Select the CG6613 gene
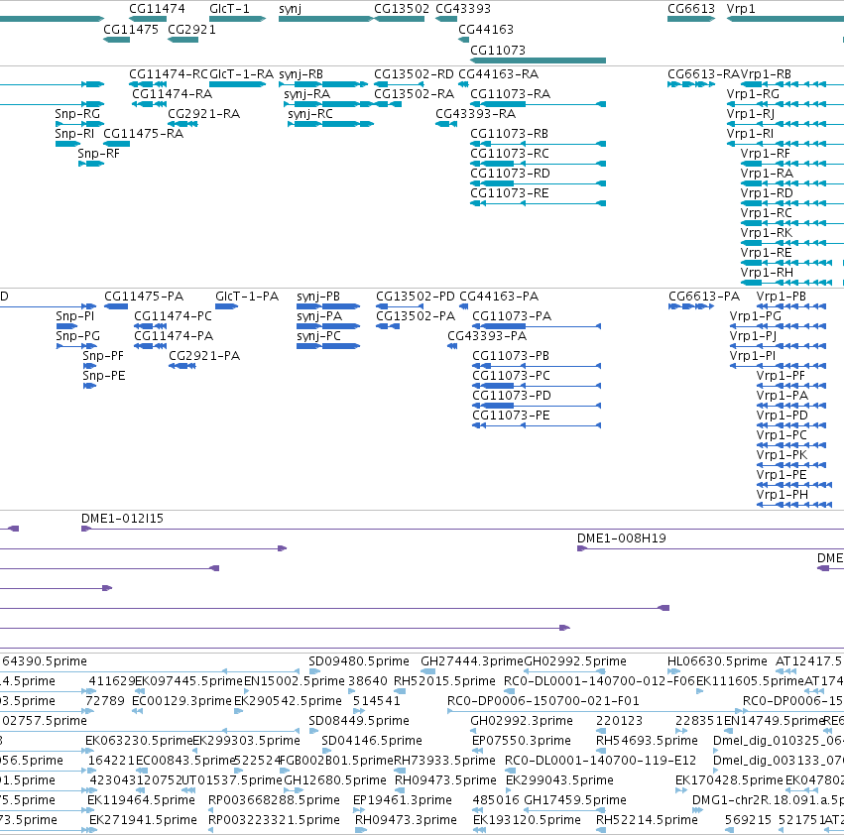 pos(691,19)
